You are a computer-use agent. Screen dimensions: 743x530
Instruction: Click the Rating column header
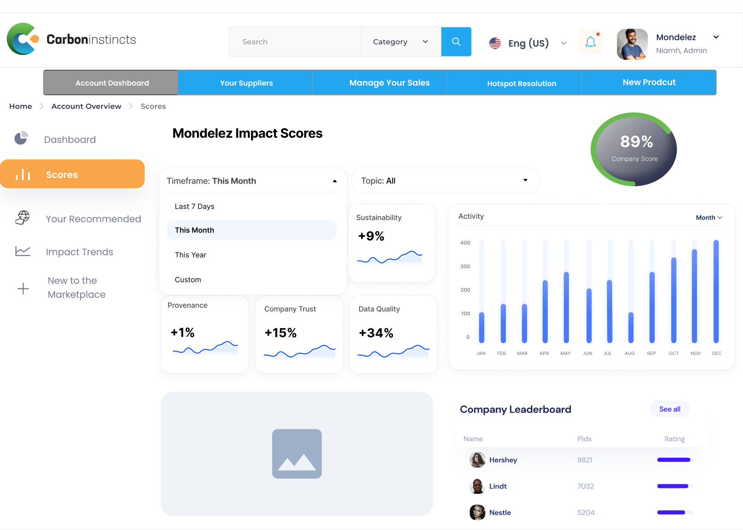(x=674, y=439)
